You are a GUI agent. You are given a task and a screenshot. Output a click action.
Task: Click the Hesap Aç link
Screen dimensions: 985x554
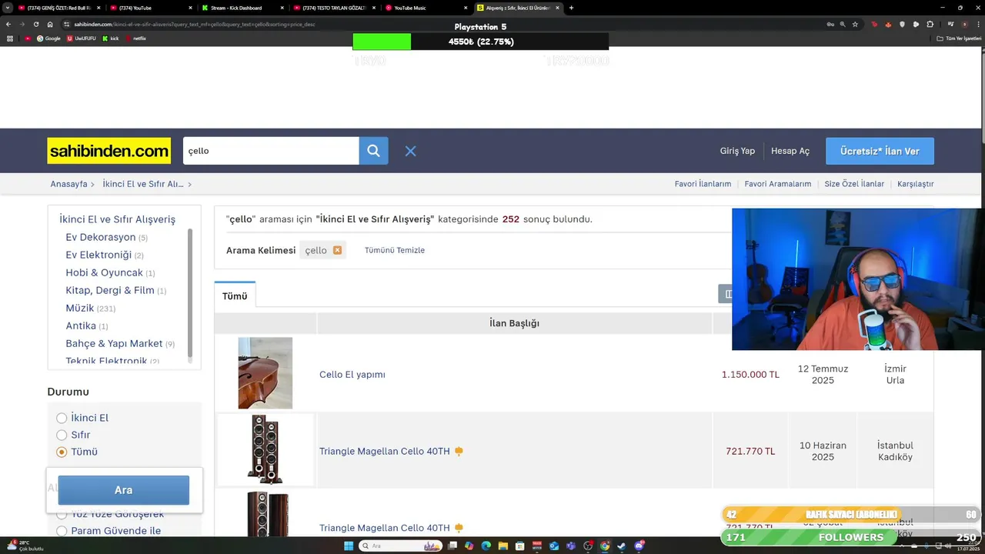coord(790,151)
